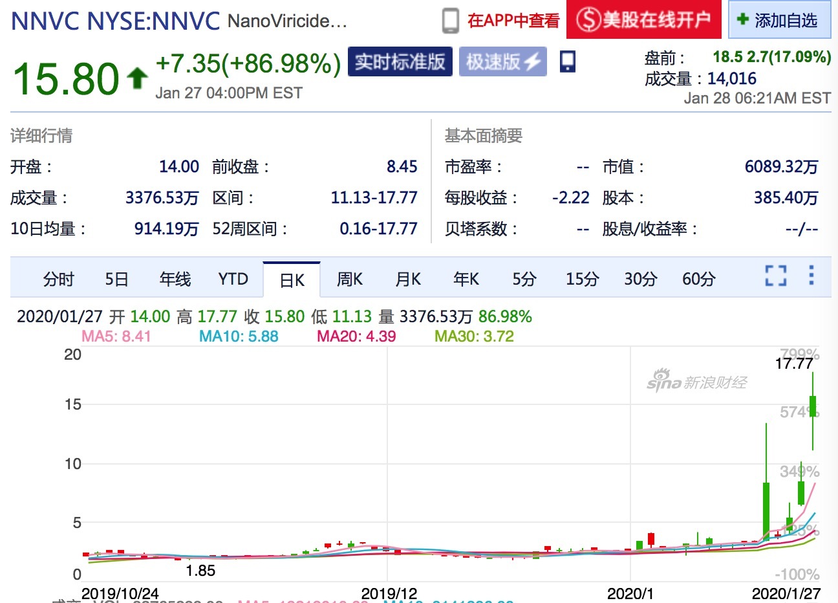Click the 2020/1 date axis marker

[x=630, y=593]
